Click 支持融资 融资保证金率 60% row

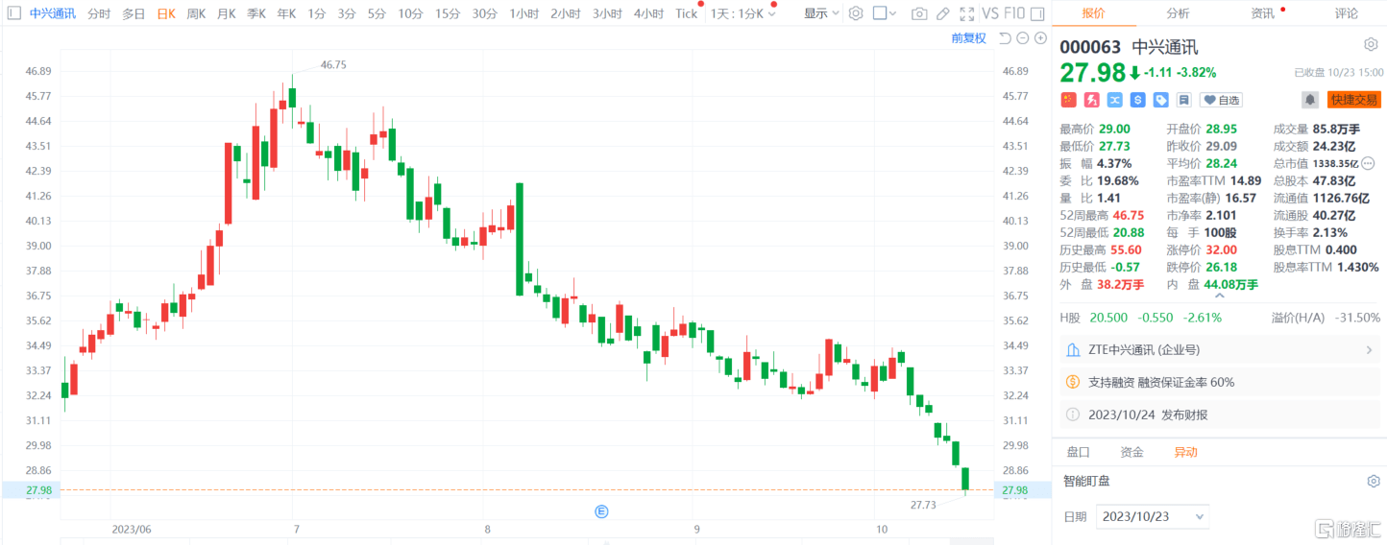coord(1220,382)
